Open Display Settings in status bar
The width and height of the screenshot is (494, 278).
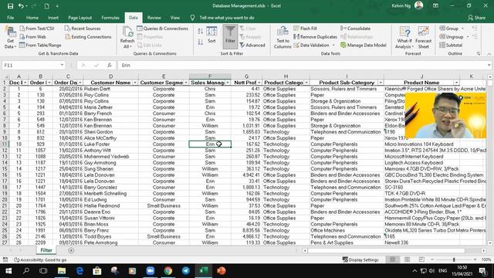pyautogui.click(x=360, y=259)
